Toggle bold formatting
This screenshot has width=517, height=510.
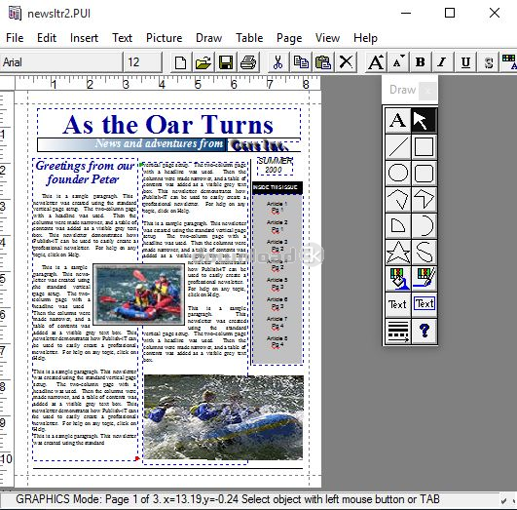coord(420,62)
